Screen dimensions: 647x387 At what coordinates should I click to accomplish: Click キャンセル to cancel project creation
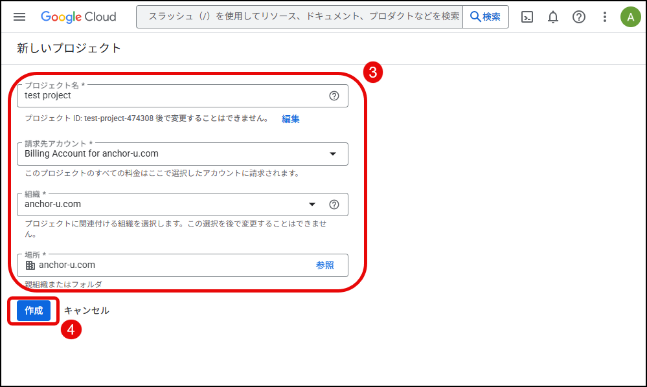click(86, 311)
